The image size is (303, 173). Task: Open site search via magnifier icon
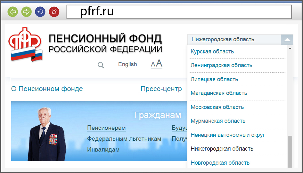click(101, 65)
